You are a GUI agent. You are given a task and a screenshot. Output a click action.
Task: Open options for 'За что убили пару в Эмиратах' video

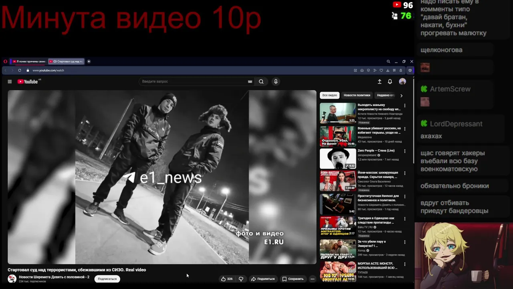pos(405,242)
